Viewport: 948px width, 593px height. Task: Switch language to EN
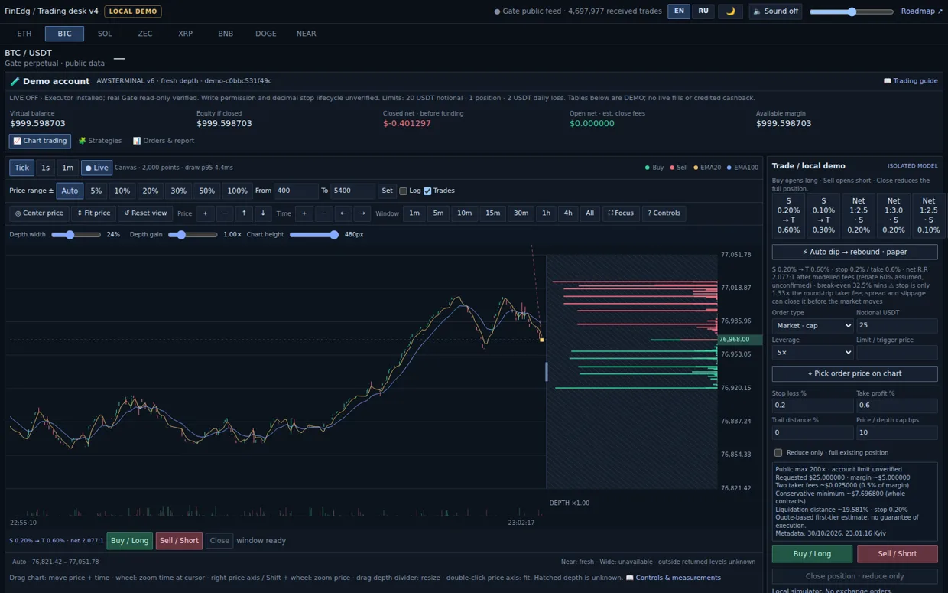(x=679, y=11)
